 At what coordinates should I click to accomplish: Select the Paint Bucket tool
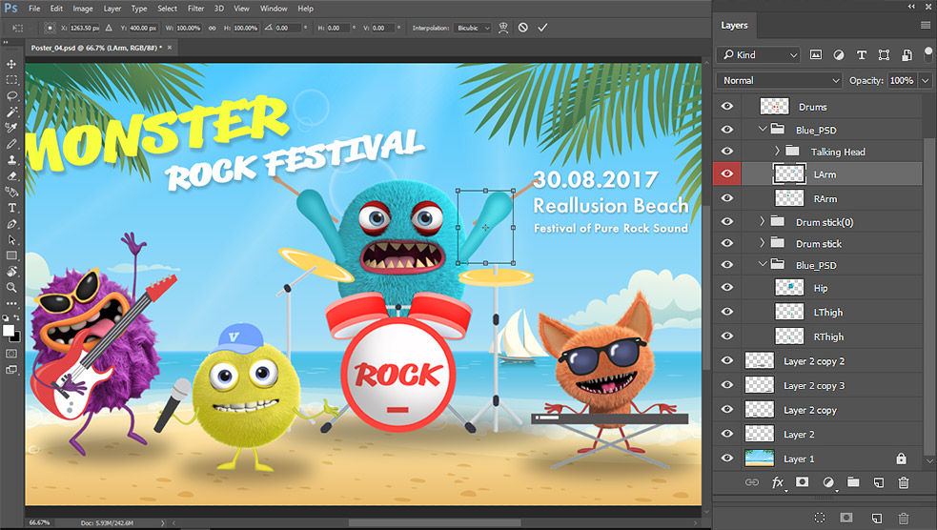(x=11, y=192)
